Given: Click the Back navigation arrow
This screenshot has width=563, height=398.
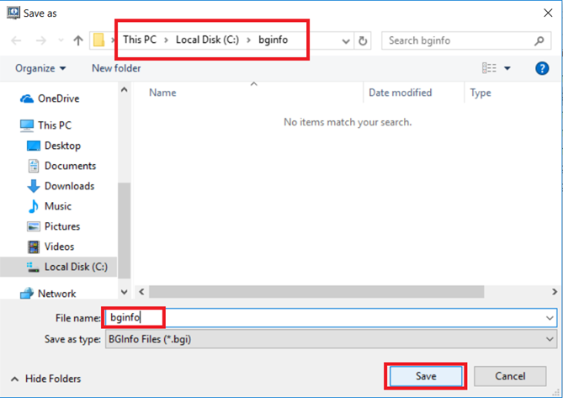Looking at the screenshot, I should click(17, 40).
